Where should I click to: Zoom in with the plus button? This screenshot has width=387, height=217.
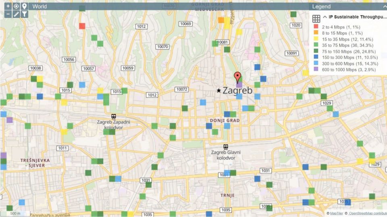(x=8, y=6)
